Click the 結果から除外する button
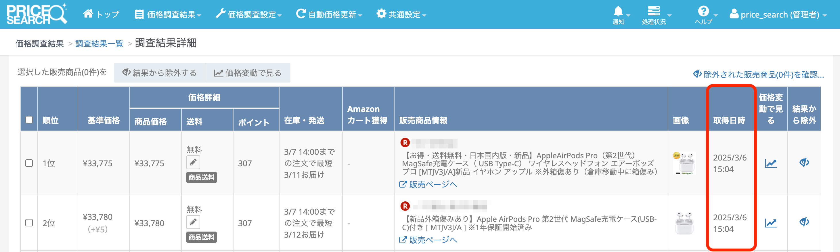Screen dimensions: 840x252 (160, 73)
